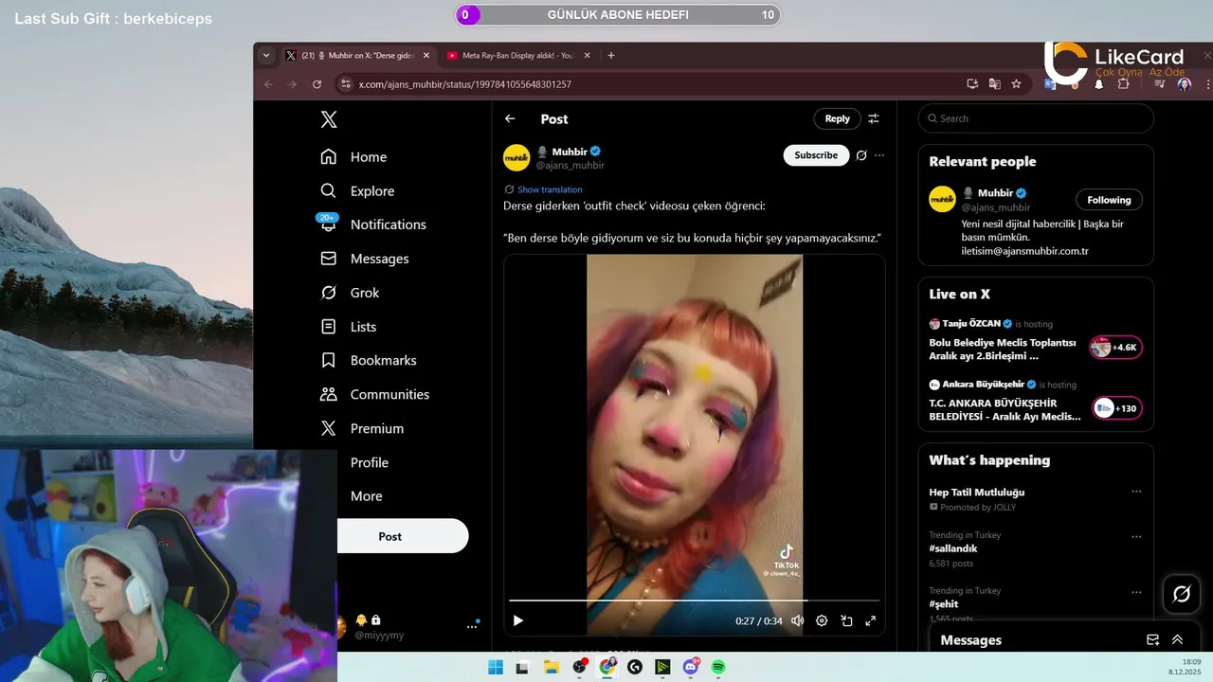Screen dimensions: 1213x682
Task: Click the Grok icon beside Subscribe
Action: tap(861, 155)
